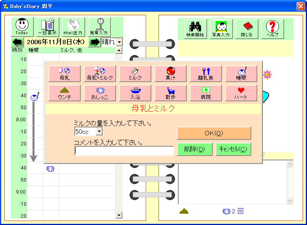The image size is (307, 225).
Task: Open the 一日表示 day view
Action: pyautogui.click(x=48, y=27)
